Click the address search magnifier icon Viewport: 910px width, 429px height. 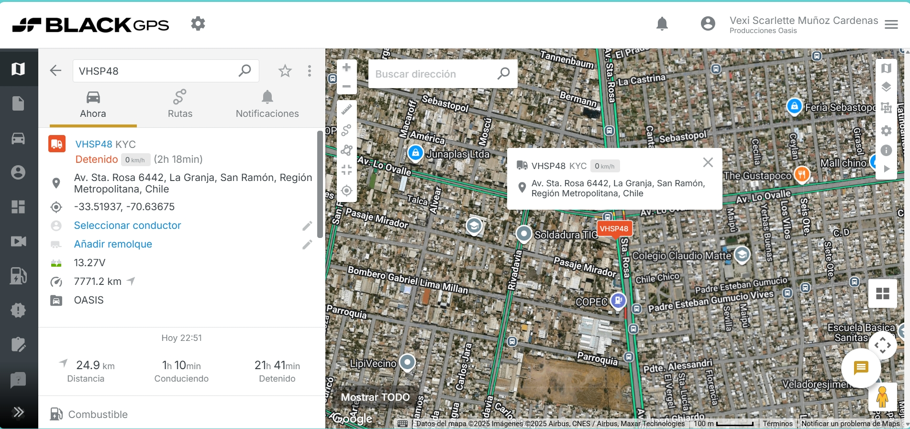[503, 74]
